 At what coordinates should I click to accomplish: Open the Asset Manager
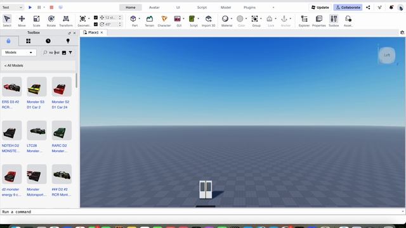(348, 21)
